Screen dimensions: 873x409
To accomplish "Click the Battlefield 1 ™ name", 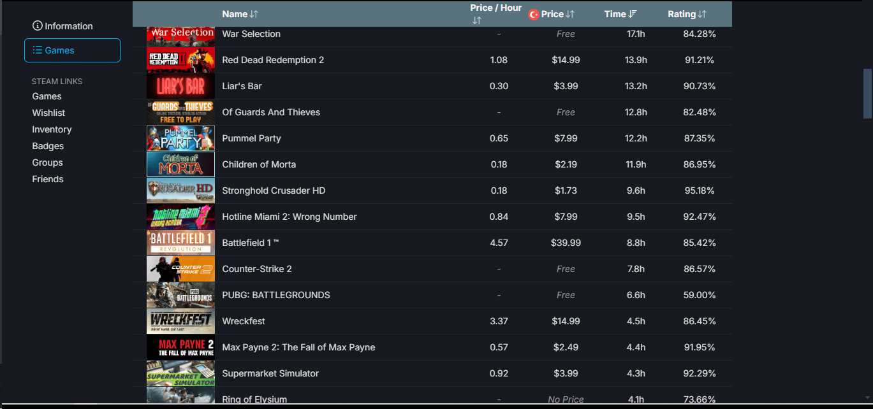I will click(251, 243).
